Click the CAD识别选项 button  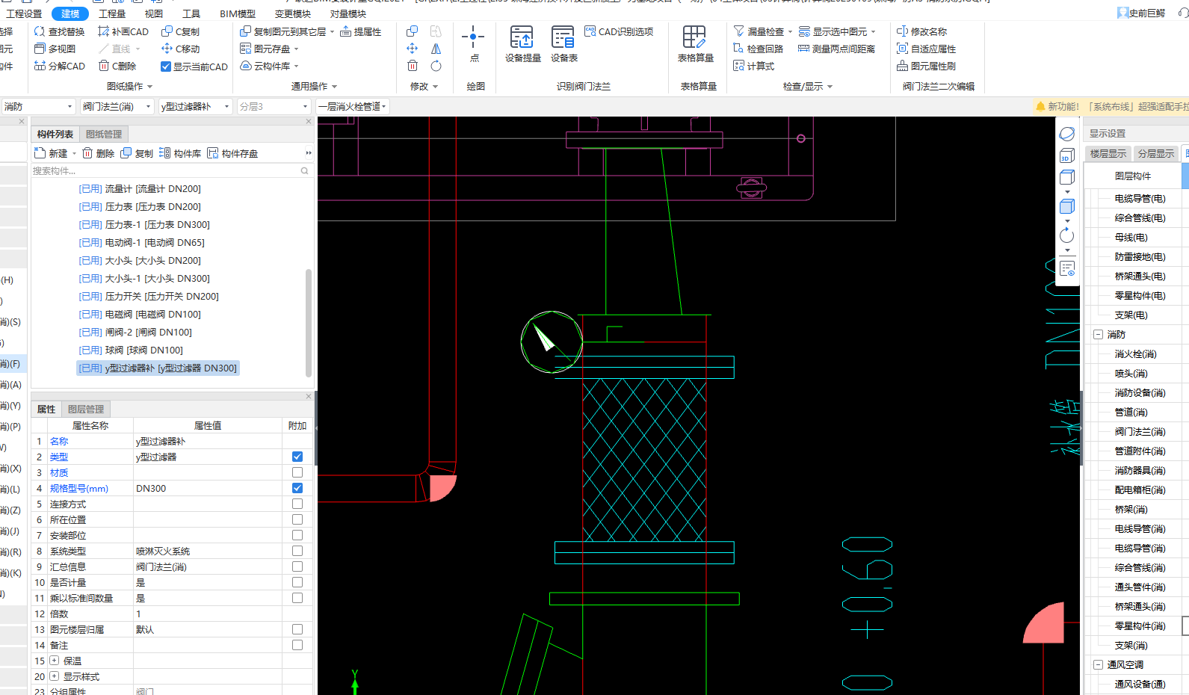pos(619,31)
